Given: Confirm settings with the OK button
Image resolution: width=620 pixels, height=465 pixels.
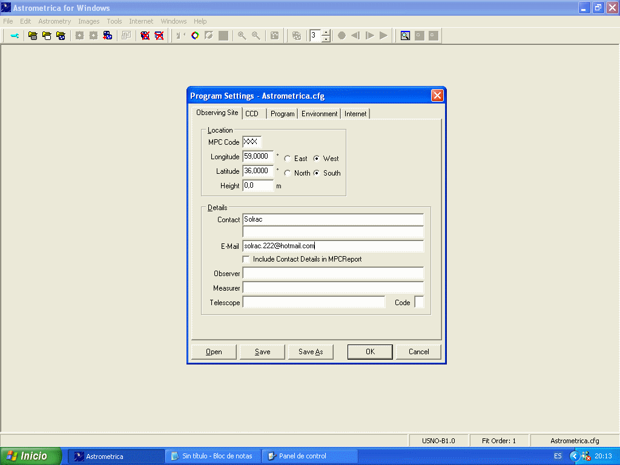Looking at the screenshot, I should pos(370,352).
